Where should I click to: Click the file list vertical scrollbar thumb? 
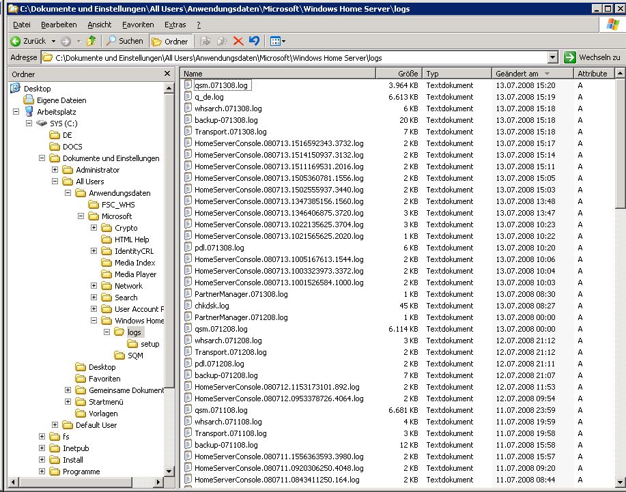[x=620, y=143]
